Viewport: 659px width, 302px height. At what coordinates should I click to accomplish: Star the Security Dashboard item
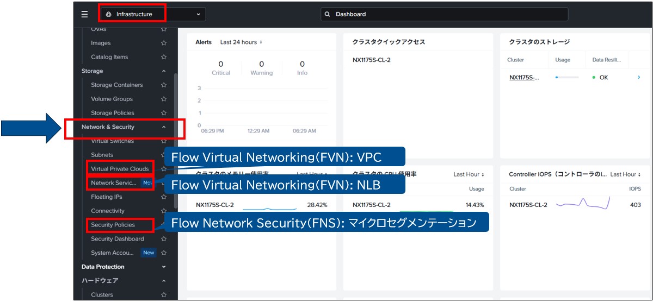[x=164, y=239]
